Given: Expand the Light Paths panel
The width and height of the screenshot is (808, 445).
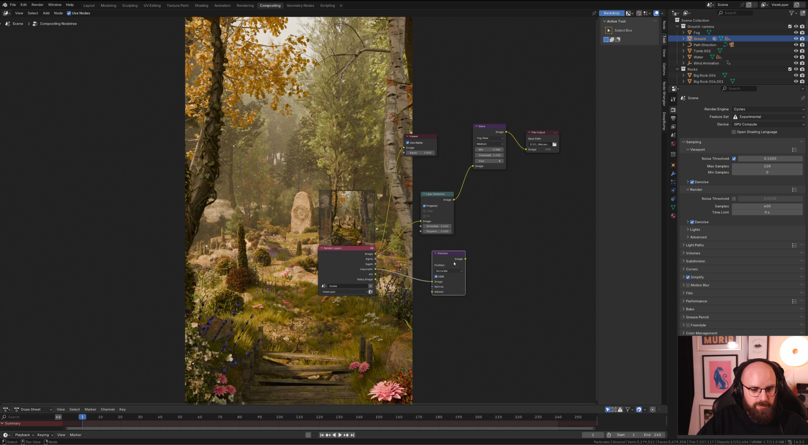Looking at the screenshot, I should pyautogui.click(x=694, y=245).
